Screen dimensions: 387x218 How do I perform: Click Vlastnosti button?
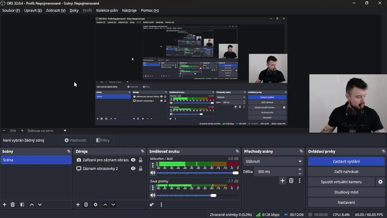pos(75,140)
